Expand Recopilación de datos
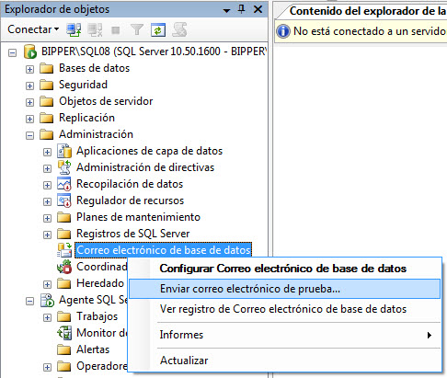 point(47,185)
